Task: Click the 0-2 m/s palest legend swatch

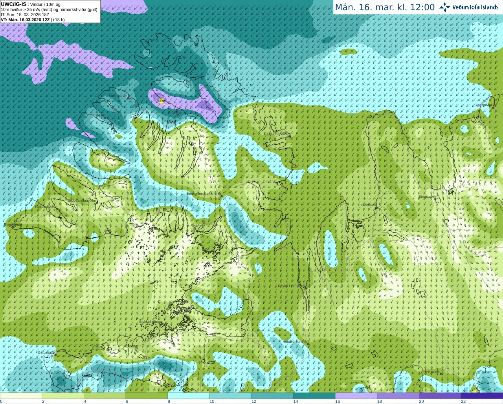Action: point(21,396)
